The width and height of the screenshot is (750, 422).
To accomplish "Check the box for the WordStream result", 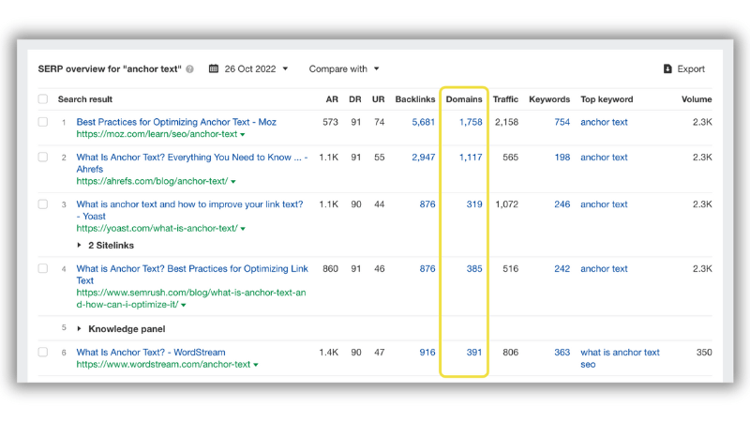I will (43, 353).
